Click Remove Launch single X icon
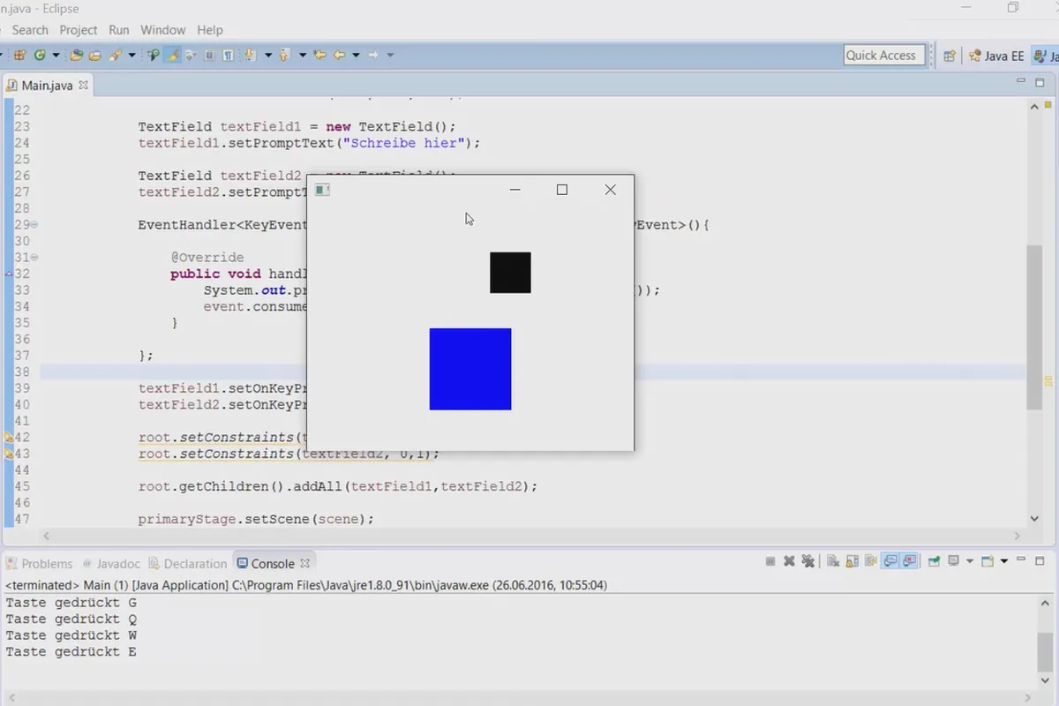 pos(789,561)
